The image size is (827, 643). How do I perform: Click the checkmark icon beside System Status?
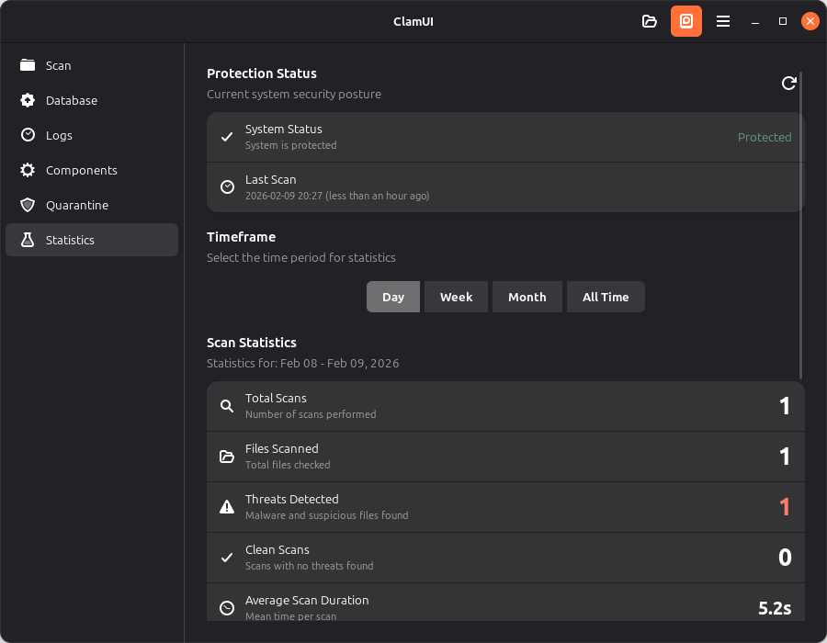227,137
